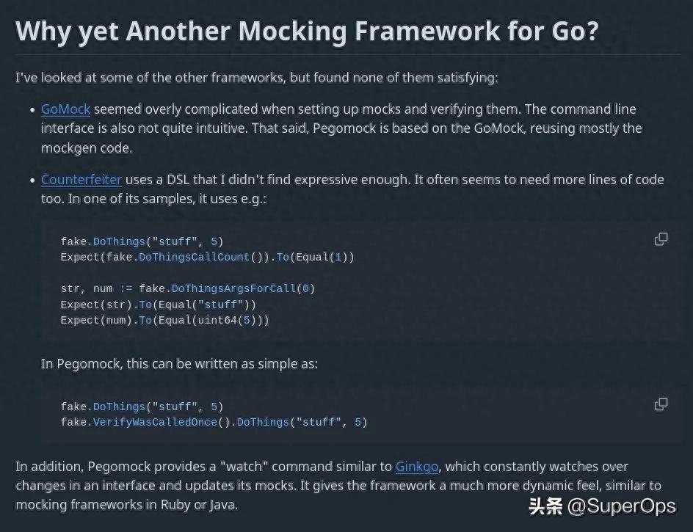Click first fake.DoThings line in Counterfeiter sample
The width and height of the screenshot is (693, 532).
coord(142,241)
